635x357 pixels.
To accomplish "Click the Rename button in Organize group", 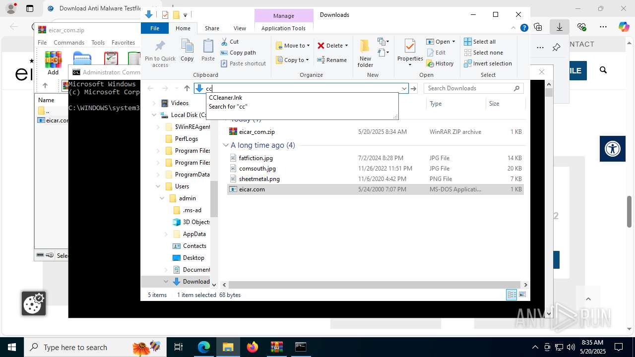I will coord(332,60).
